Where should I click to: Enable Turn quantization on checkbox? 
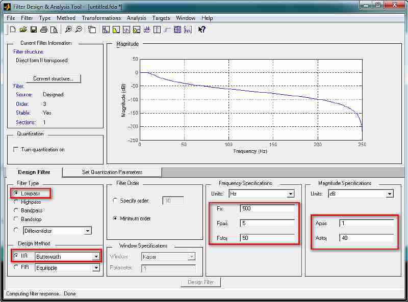pyautogui.click(x=16, y=149)
